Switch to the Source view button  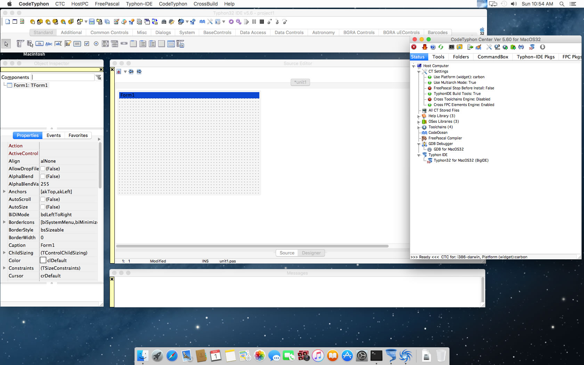click(x=287, y=253)
